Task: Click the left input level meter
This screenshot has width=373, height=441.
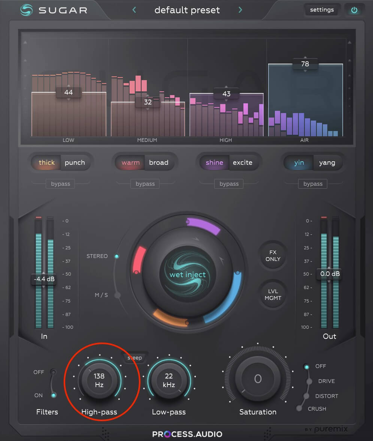Action: (x=39, y=272)
